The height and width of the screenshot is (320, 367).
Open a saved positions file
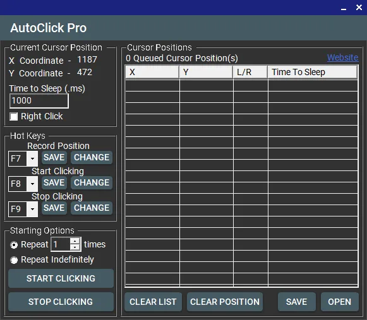click(340, 302)
